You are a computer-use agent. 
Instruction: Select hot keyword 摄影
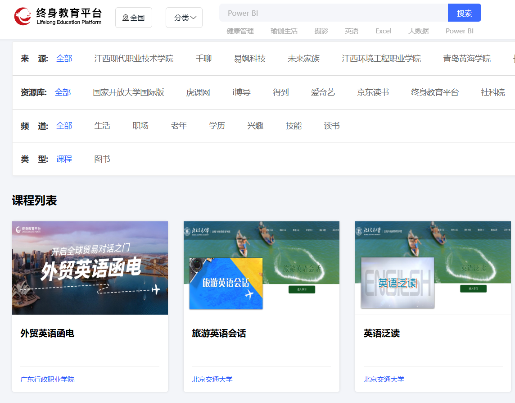321,31
